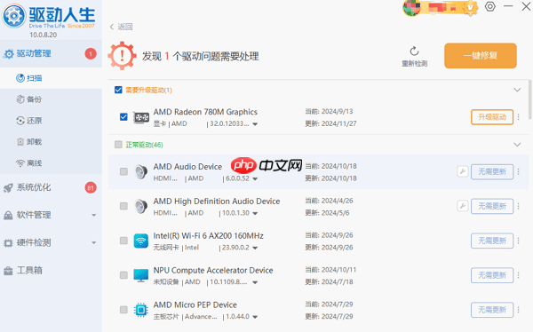Click the orange 一键修复 button
533x332 pixels.
click(x=481, y=56)
